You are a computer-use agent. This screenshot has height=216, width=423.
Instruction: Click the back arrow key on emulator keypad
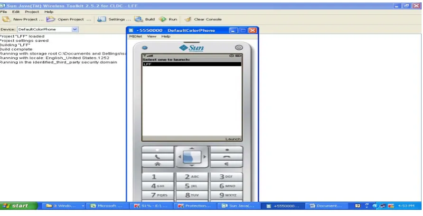pyautogui.click(x=226, y=164)
